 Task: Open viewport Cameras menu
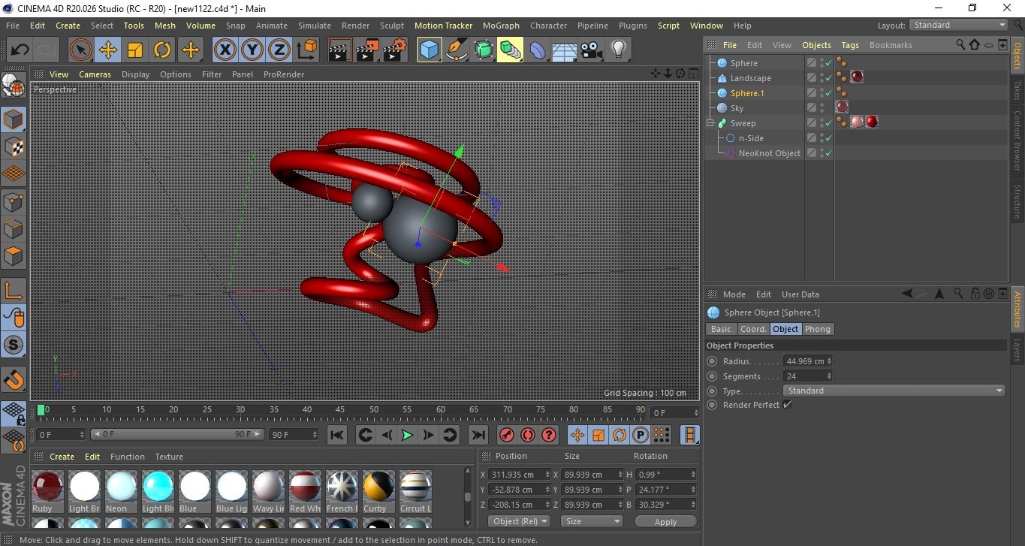95,74
